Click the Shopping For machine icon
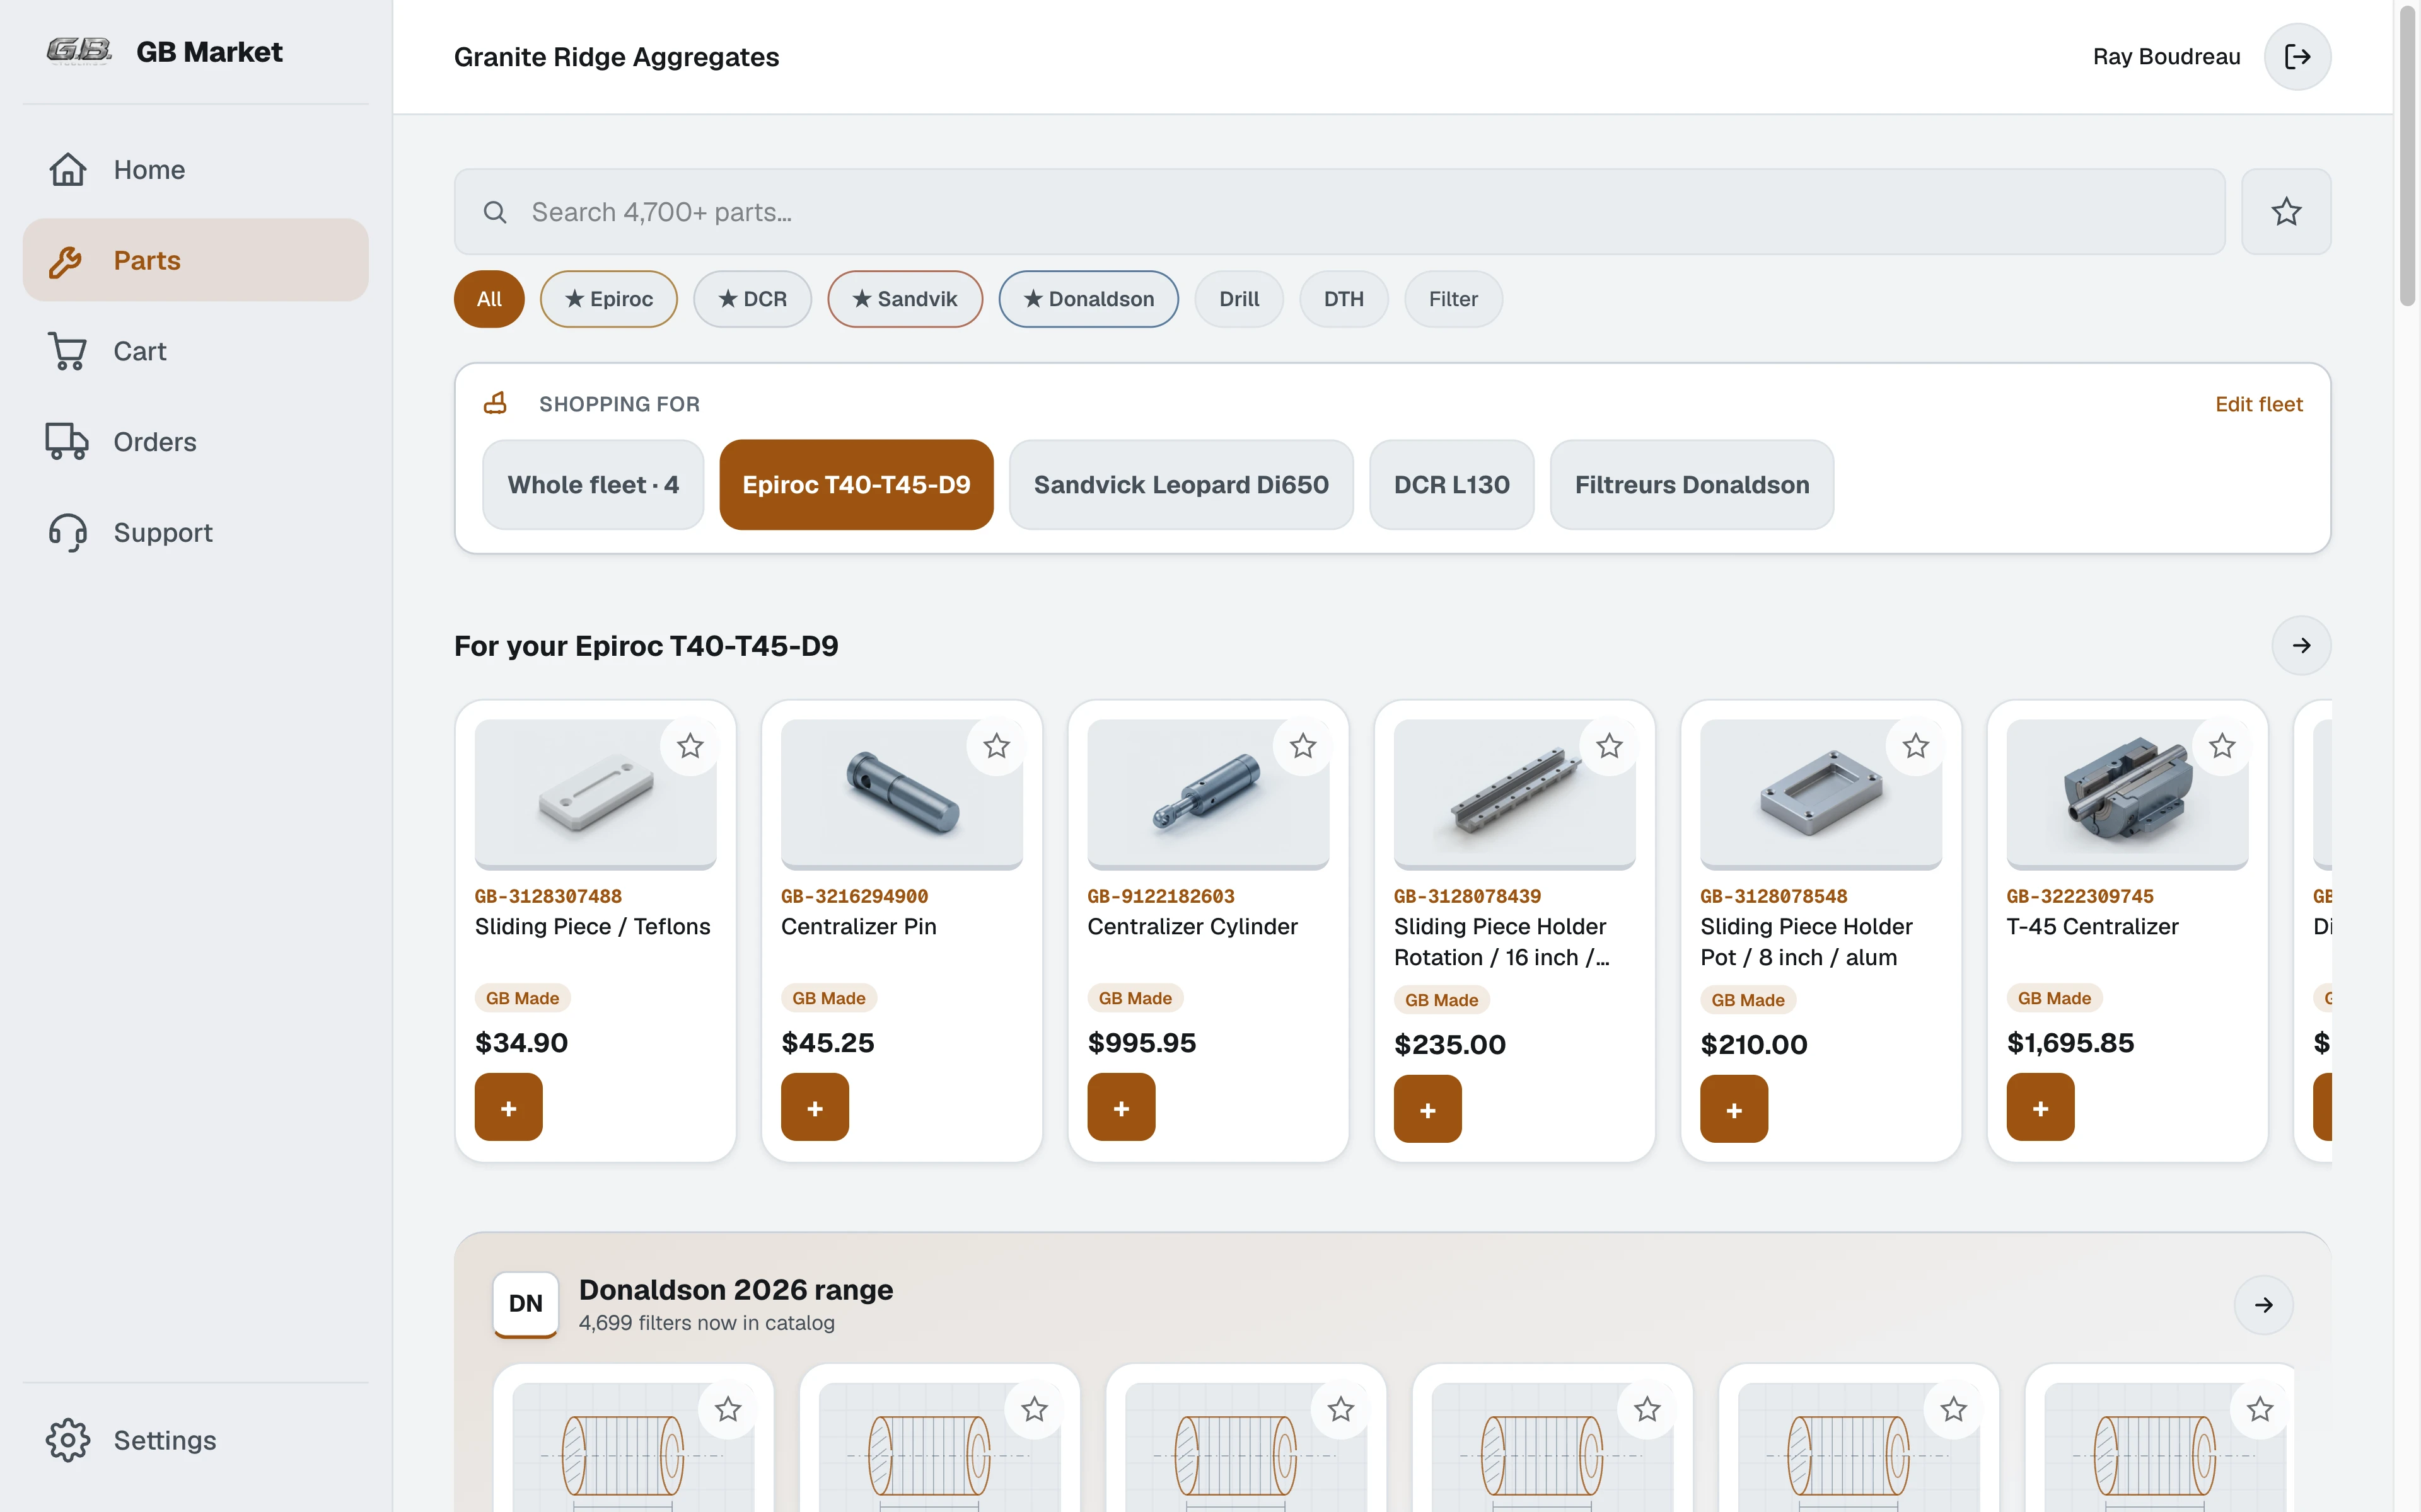 coord(496,403)
